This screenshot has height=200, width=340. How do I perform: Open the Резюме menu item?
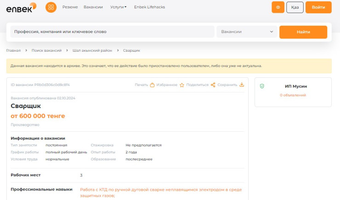click(x=70, y=7)
